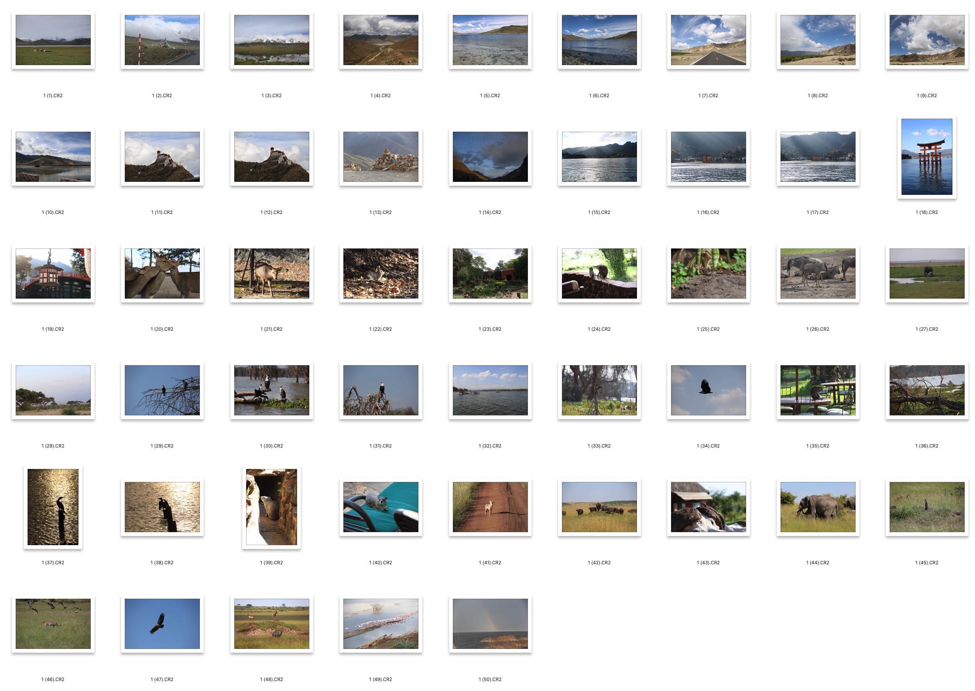Select the desert road photo 1 (7).CR2
The height and width of the screenshot is (691, 975).
coord(708,40)
